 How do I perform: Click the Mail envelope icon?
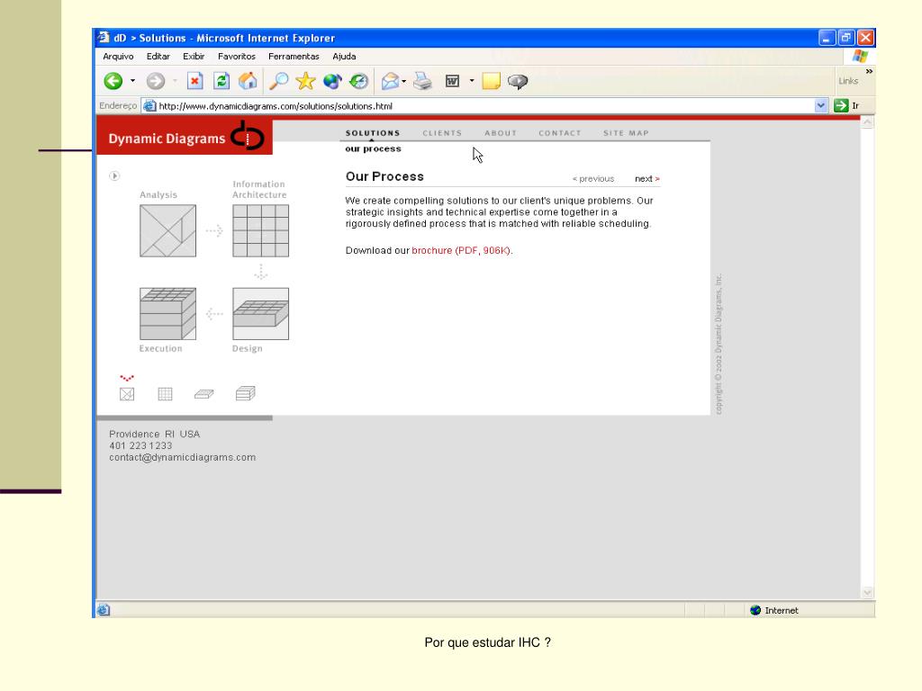pyautogui.click(x=391, y=81)
